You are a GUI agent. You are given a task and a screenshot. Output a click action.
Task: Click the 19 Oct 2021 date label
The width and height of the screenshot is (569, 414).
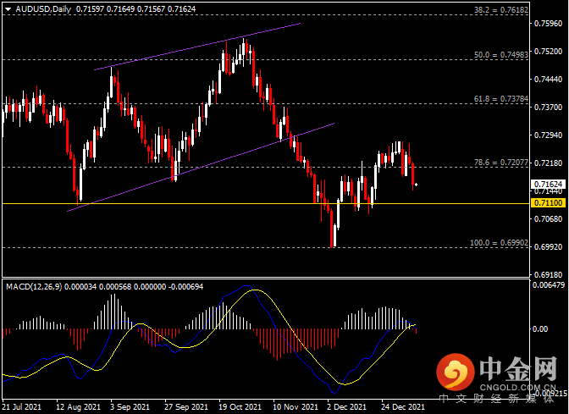(240, 407)
